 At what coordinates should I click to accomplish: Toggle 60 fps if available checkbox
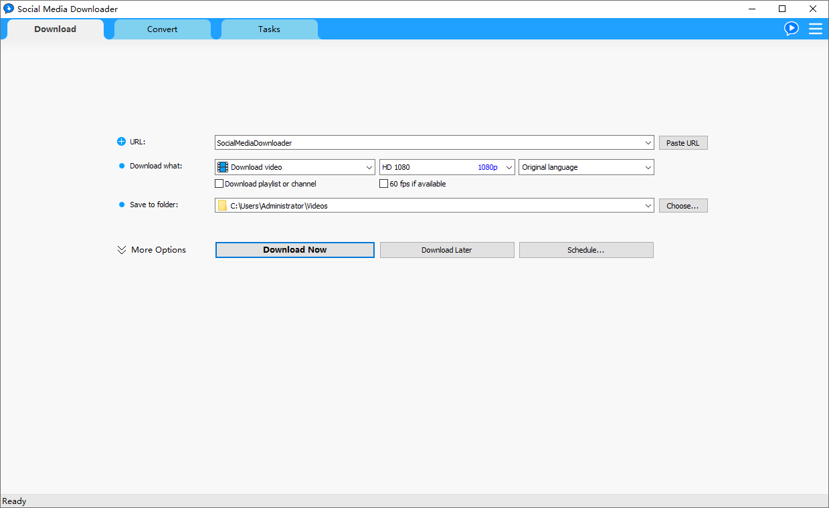tap(384, 184)
